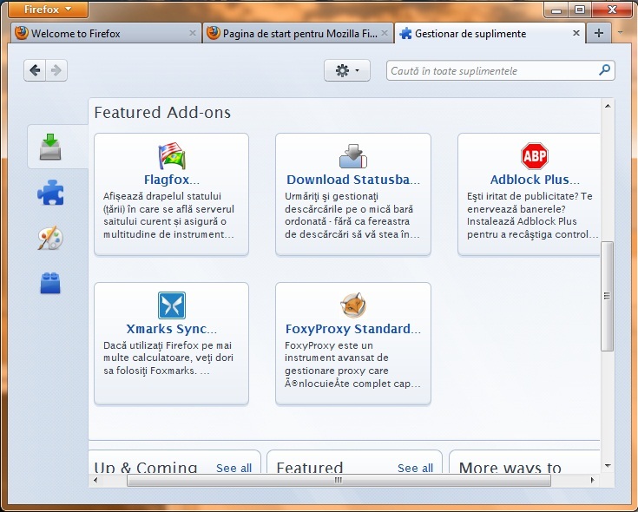The image size is (638, 512).
Task: Switch to Welcome to Firefox tab
Action: pos(106,33)
